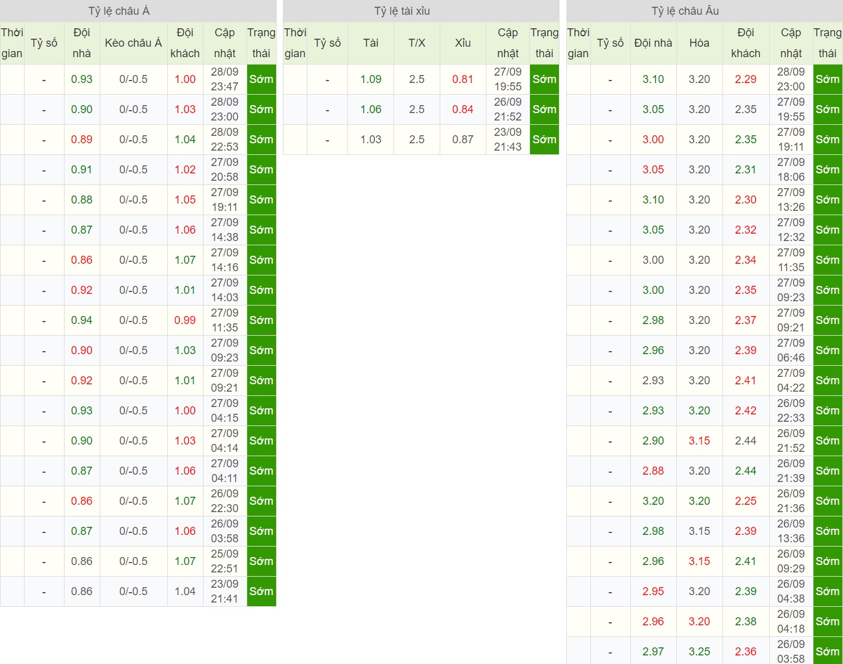Click the '23/09 21:43' update time cell

pyautogui.click(x=508, y=140)
